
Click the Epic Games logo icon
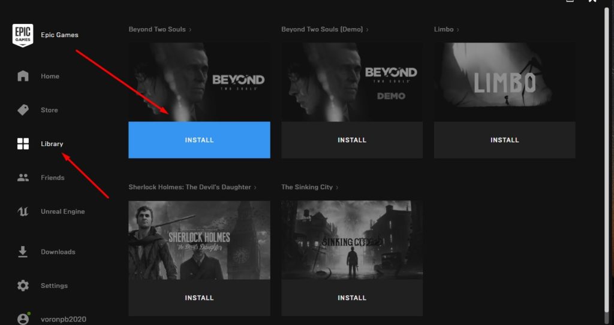pos(23,35)
